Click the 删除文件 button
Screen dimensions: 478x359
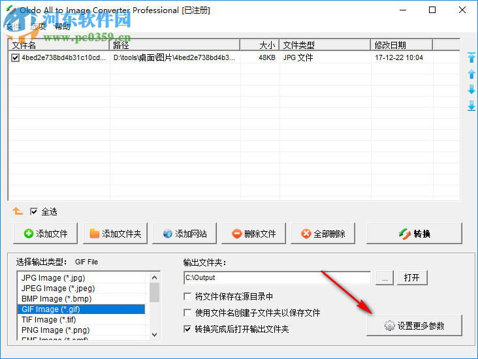tap(253, 234)
